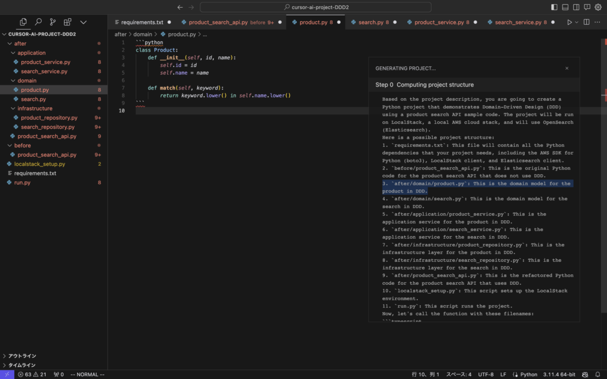This screenshot has height=379, width=607.
Task: Switch to the requirements.txt tab
Action: click(141, 23)
